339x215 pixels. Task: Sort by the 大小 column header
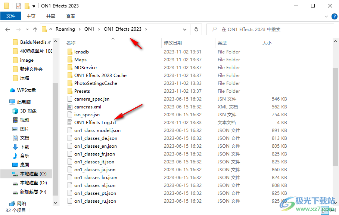pos(267,43)
